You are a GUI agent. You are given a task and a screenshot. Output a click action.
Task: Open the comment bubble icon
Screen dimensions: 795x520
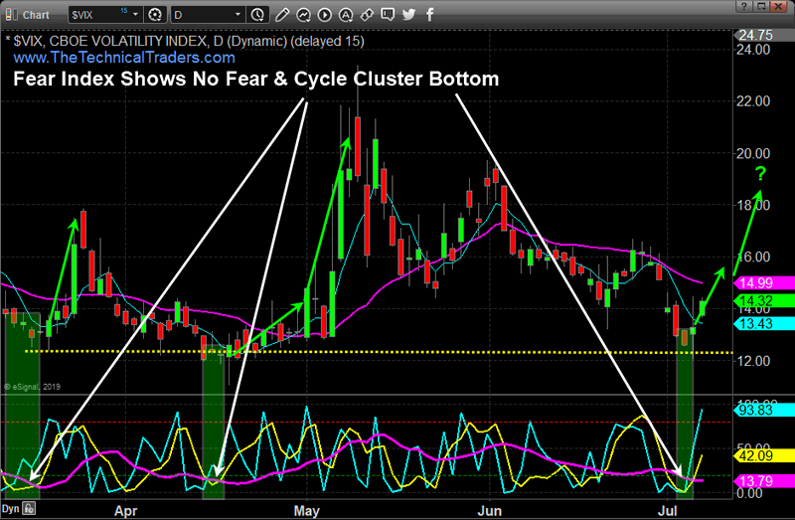coord(388,15)
